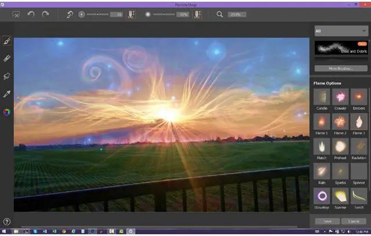Adjust the opacity slider
The height and width of the screenshot is (236, 371).
pyautogui.click(x=163, y=14)
